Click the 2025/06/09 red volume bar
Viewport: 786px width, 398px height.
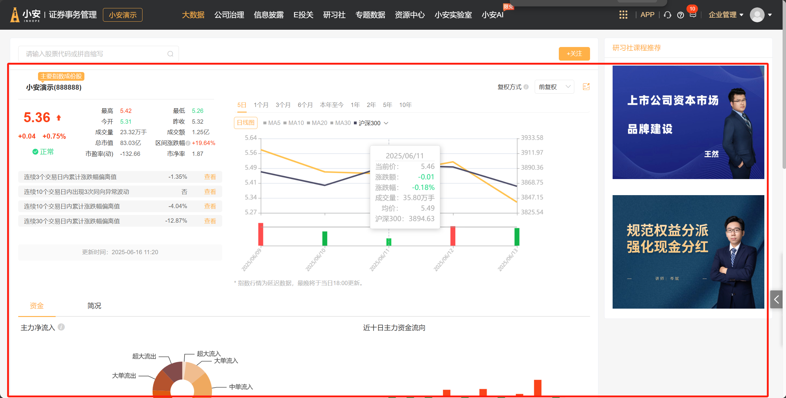(x=261, y=234)
